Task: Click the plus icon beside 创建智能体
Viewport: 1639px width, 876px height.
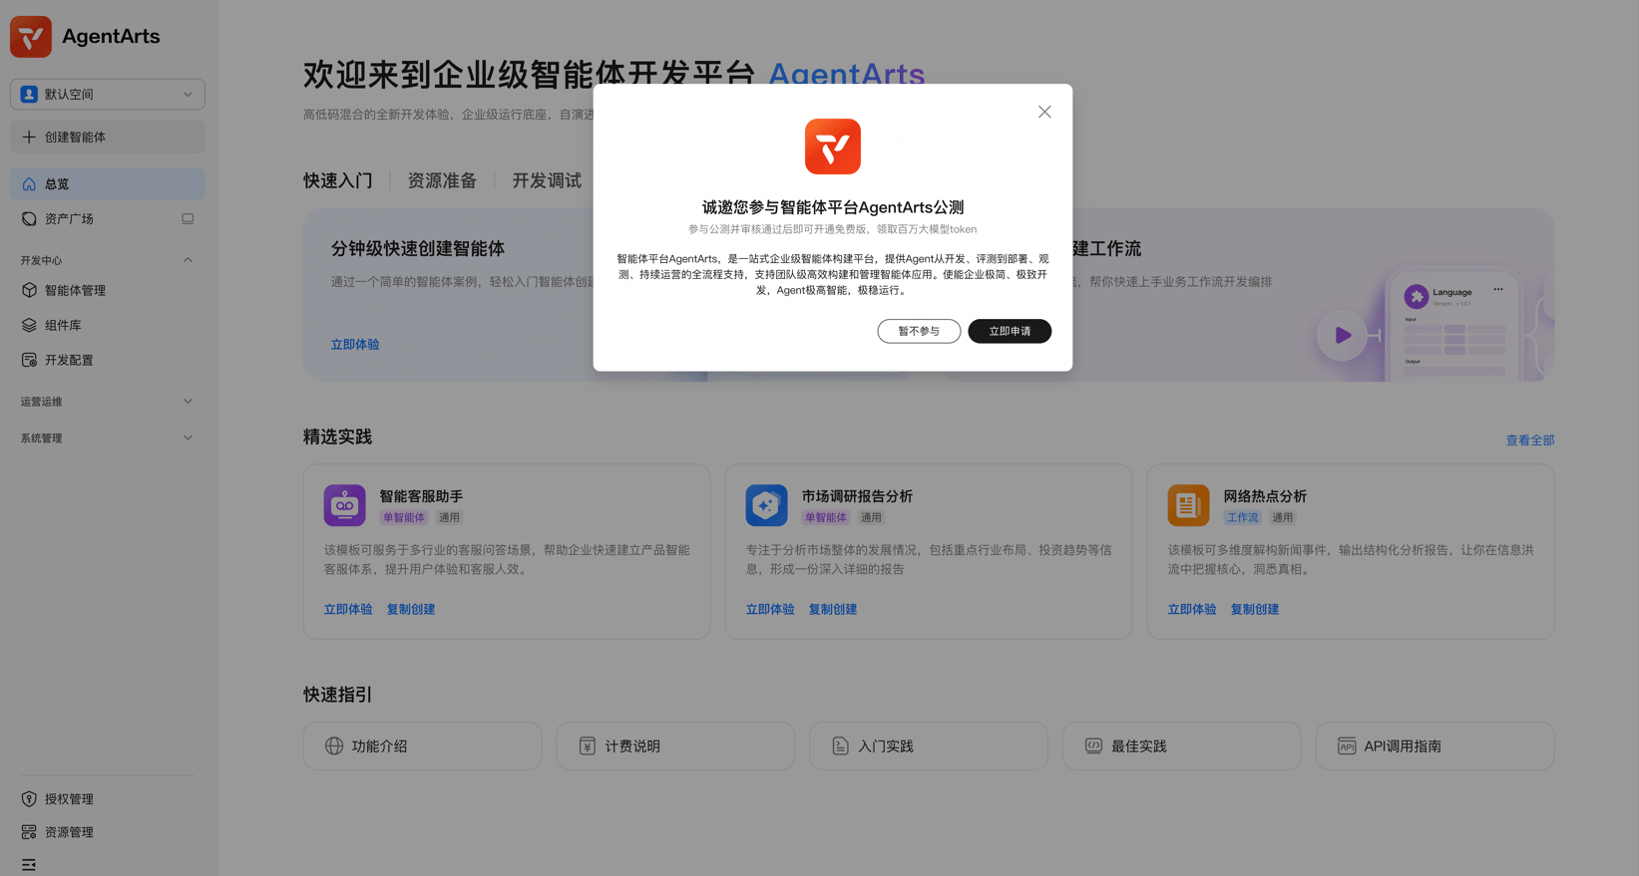Action: 29,138
